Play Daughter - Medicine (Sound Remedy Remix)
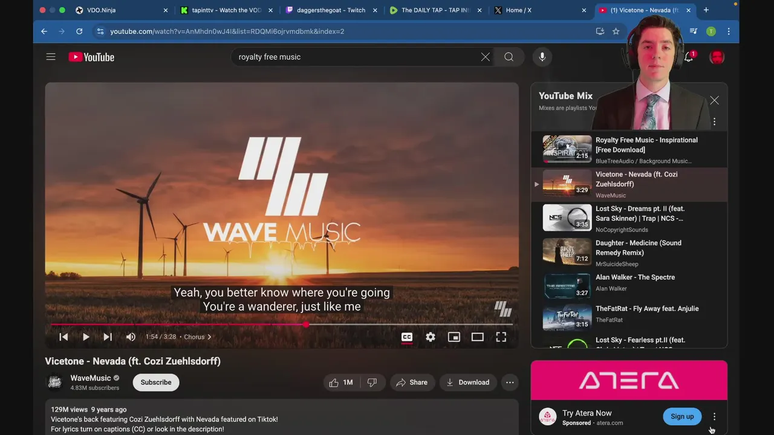 [629, 253]
